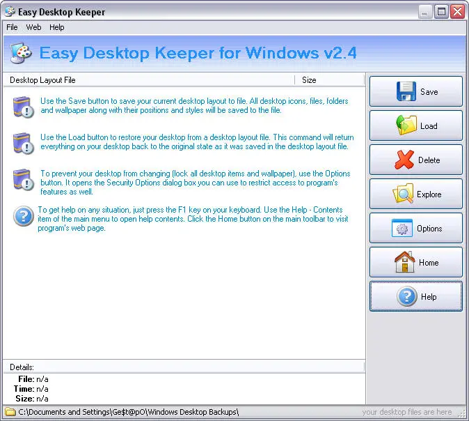Click the Explore magnifier folder icon

click(x=403, y=194)
